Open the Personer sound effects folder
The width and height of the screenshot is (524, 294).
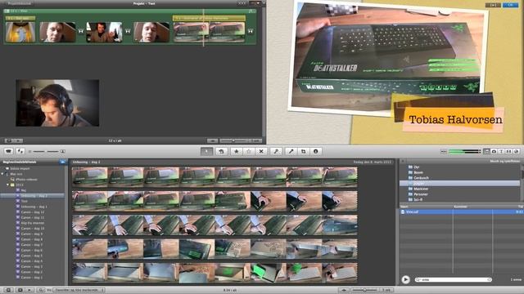click(x=420, y=194)
